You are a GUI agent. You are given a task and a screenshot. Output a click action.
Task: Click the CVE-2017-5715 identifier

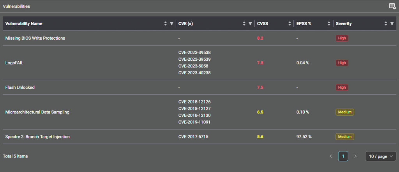(193, 137)
